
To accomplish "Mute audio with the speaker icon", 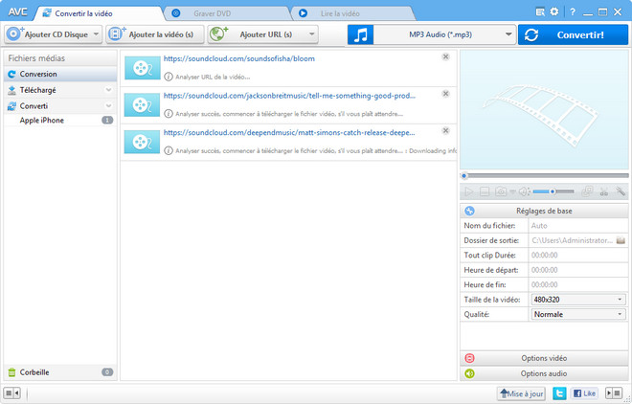I will (525, 192).
